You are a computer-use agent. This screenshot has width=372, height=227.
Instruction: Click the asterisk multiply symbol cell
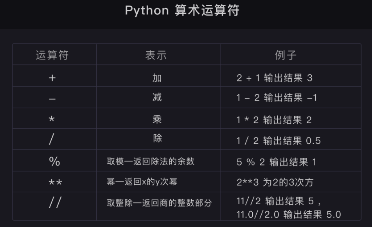point(52,120)
